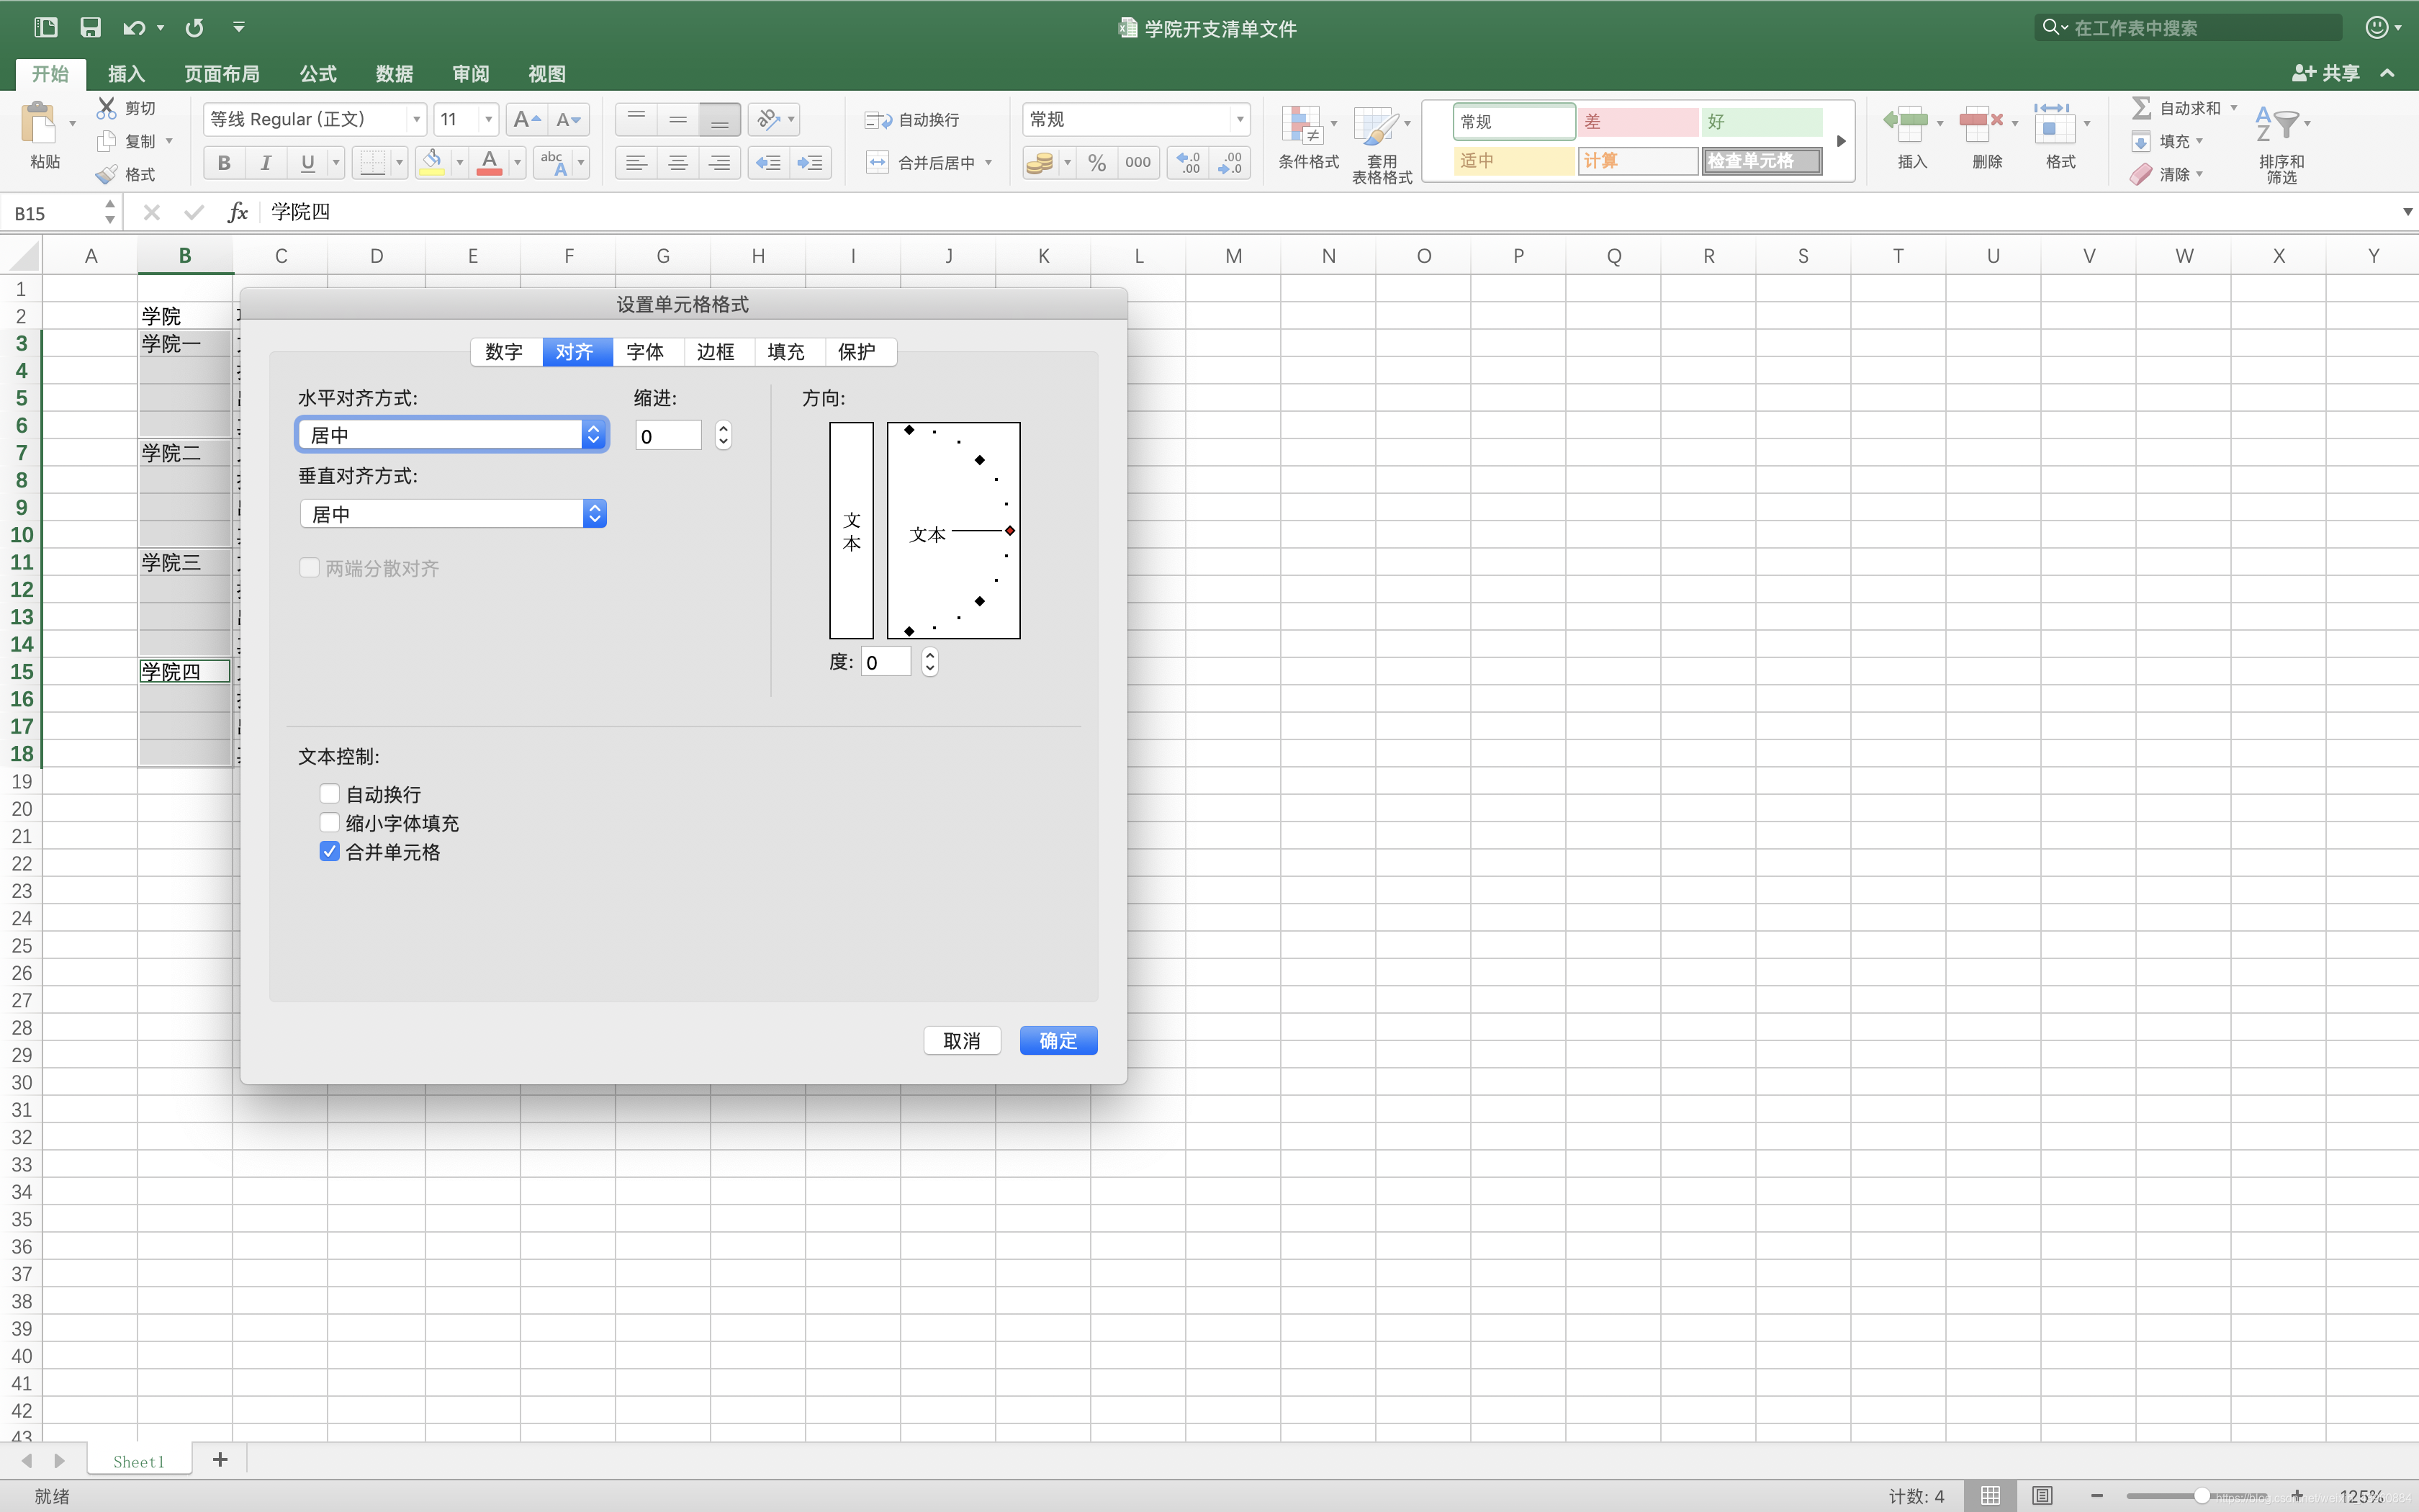Click the Save icon in title bar

click(90, 27)
